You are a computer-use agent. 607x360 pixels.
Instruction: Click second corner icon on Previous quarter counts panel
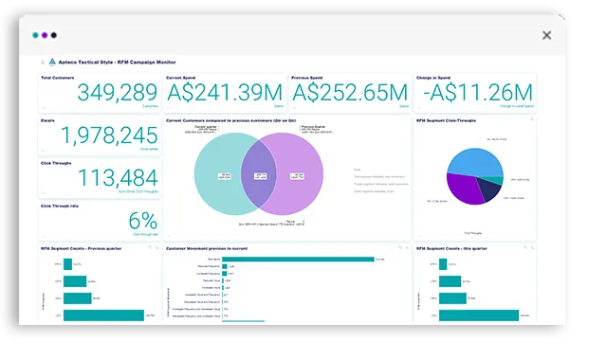point(156,248)
